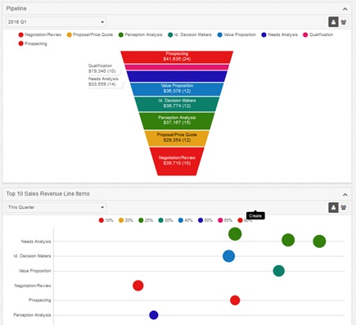356x325 pixels.
Task: Select the single-user view icon in Pipeline
Action: click(x=333, y=22)
